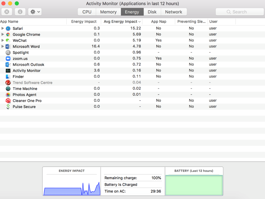The image size is (265, 199).
Task: Click the WeChat app icon
Action: [x=8, y=40]
